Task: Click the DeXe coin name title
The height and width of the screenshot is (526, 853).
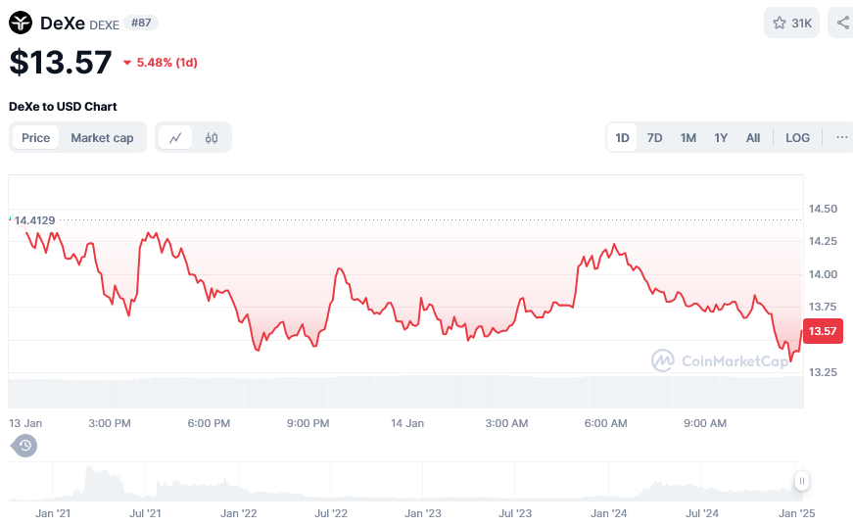Action: pos(63,23)
